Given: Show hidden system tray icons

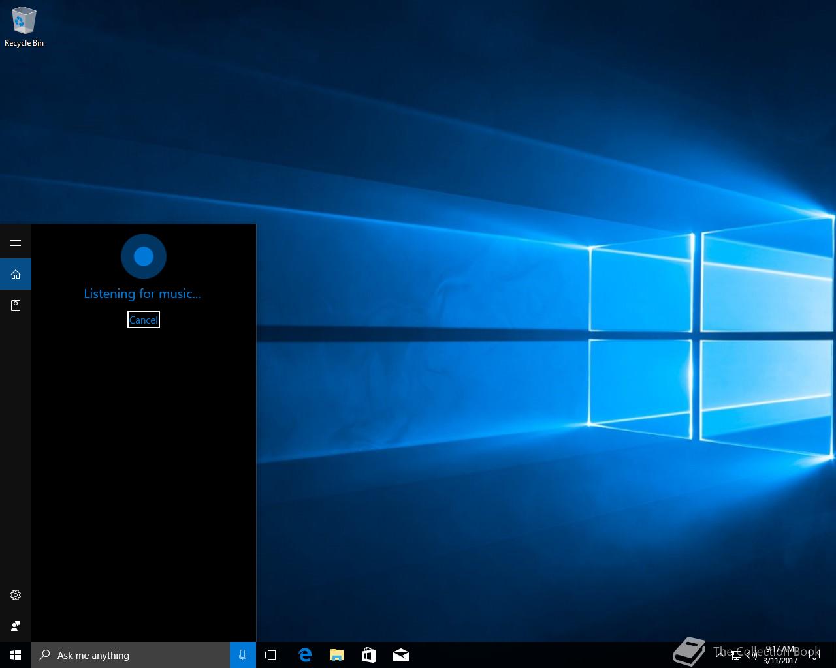Looking at the screenshot, I should (720, 655).
